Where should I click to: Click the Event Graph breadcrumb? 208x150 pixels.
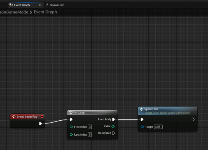(x=45, y=12)
